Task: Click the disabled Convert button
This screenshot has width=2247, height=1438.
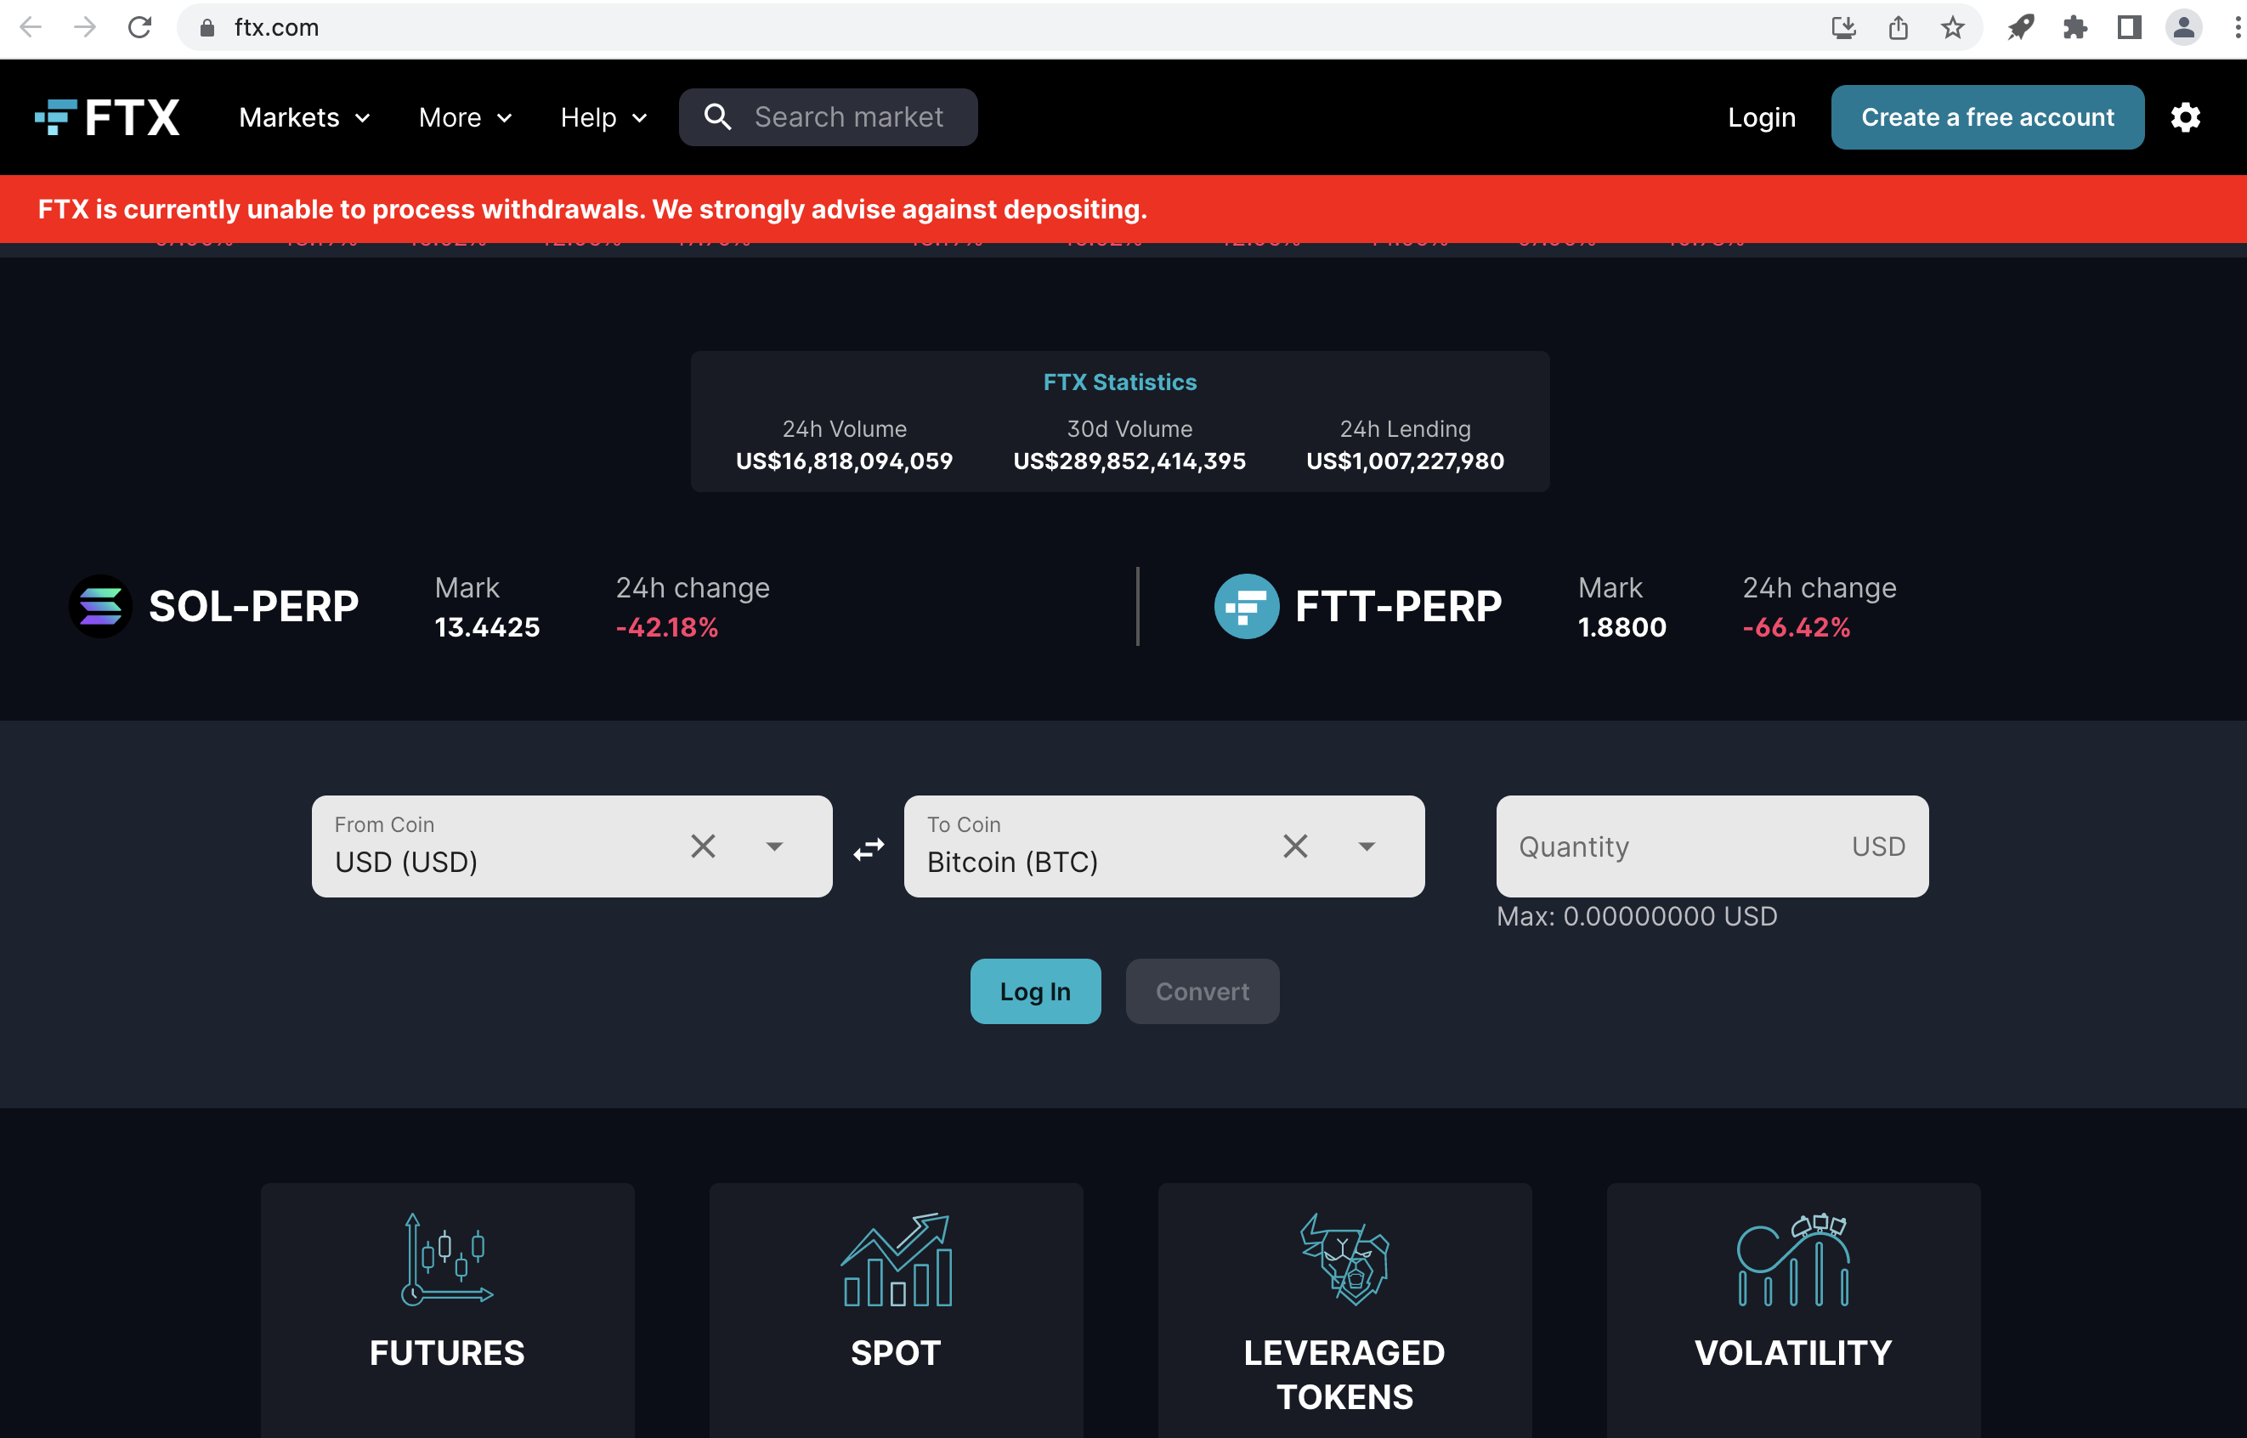Action: [x=1202, y=991]
